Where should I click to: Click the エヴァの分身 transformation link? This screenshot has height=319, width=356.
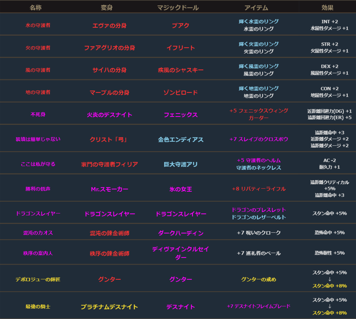[x=109, y=26]
